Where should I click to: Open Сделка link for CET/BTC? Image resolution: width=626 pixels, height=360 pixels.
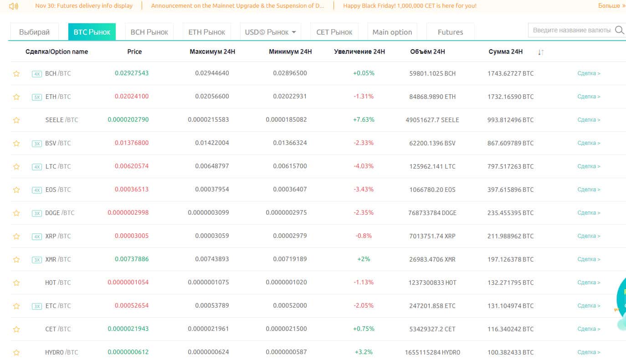pos(589,329)
